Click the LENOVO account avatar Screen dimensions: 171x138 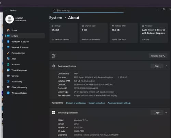click(10, 19)
